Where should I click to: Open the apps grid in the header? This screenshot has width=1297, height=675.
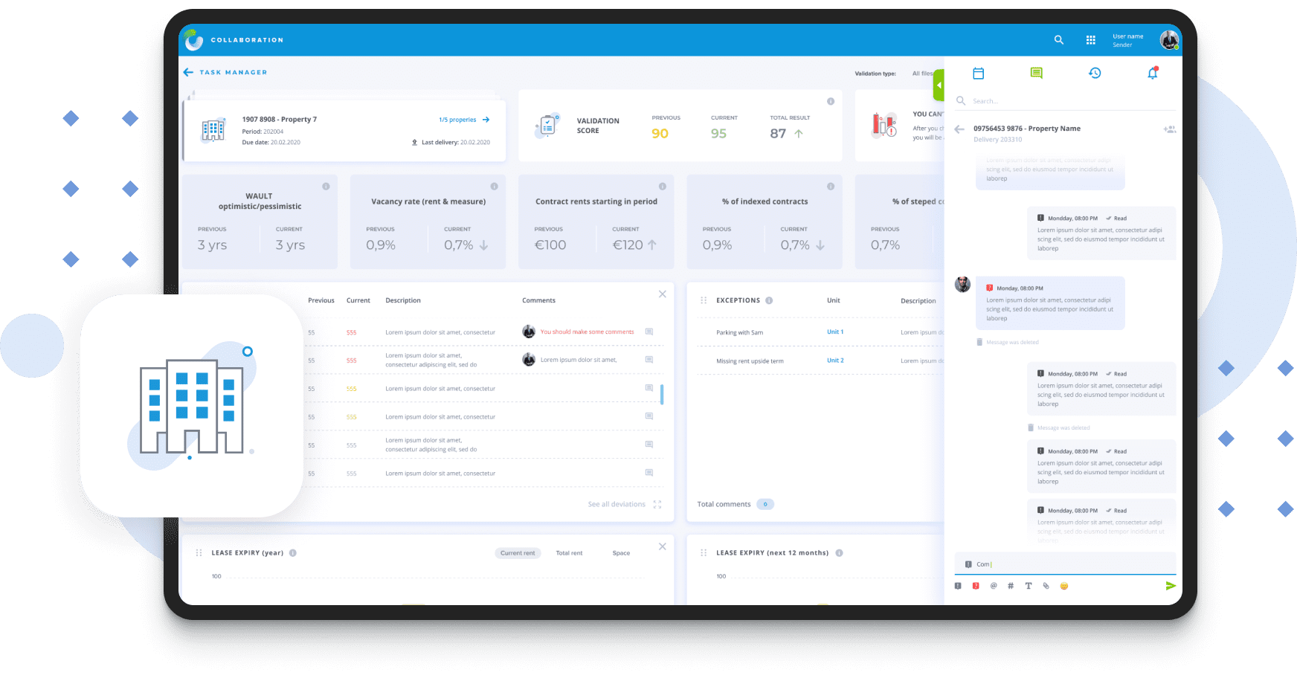(1090, 40)
